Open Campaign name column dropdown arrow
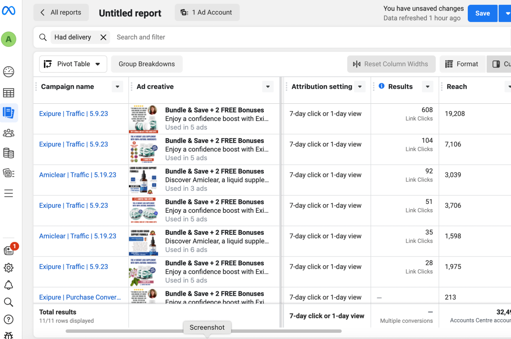511x339 pixels. [117, 87]
